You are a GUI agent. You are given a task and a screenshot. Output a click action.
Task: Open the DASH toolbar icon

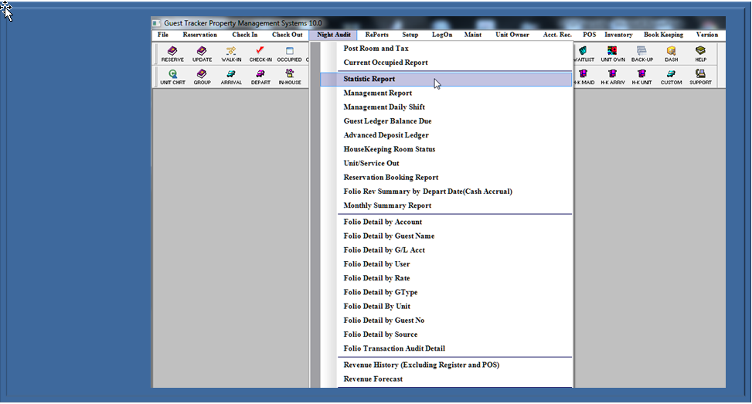[671, 53]
